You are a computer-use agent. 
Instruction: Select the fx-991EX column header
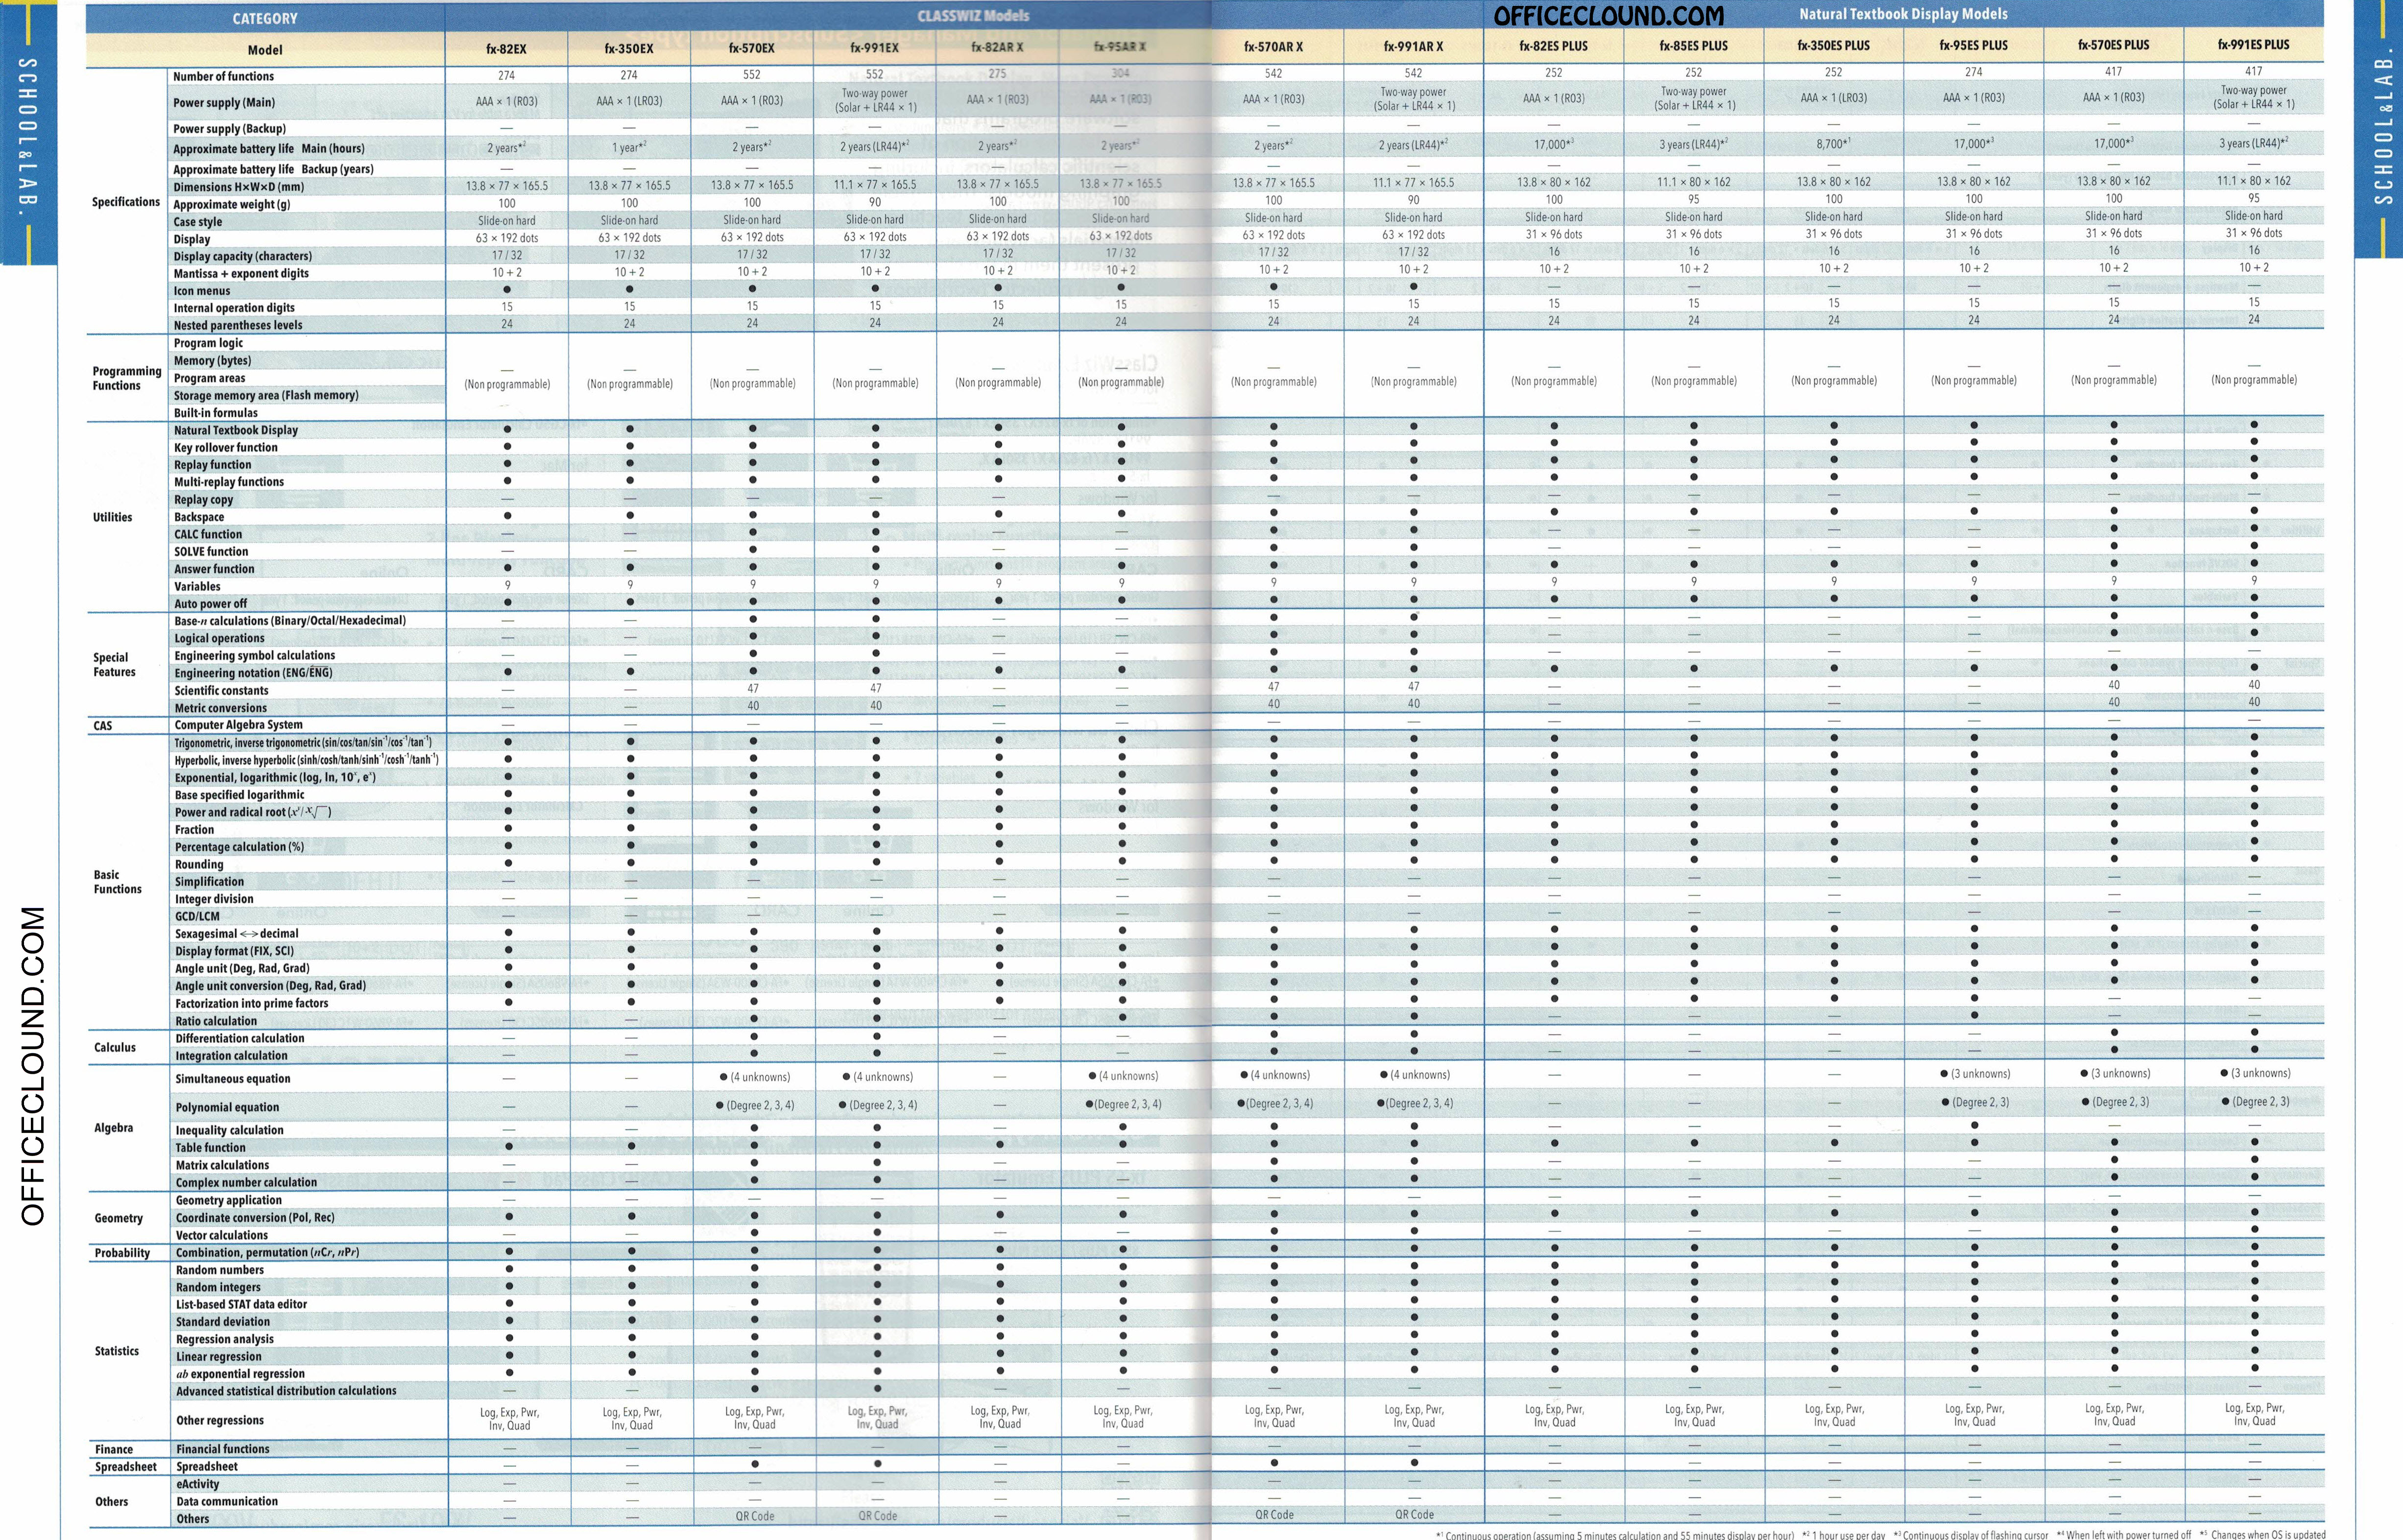875,47
